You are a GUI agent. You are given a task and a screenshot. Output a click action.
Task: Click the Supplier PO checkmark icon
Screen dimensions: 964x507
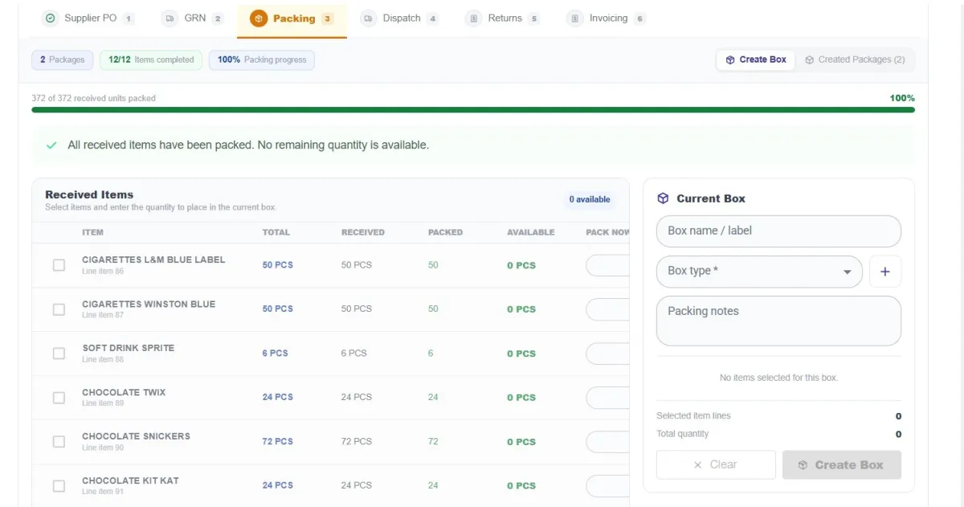[x=51, y=18]
